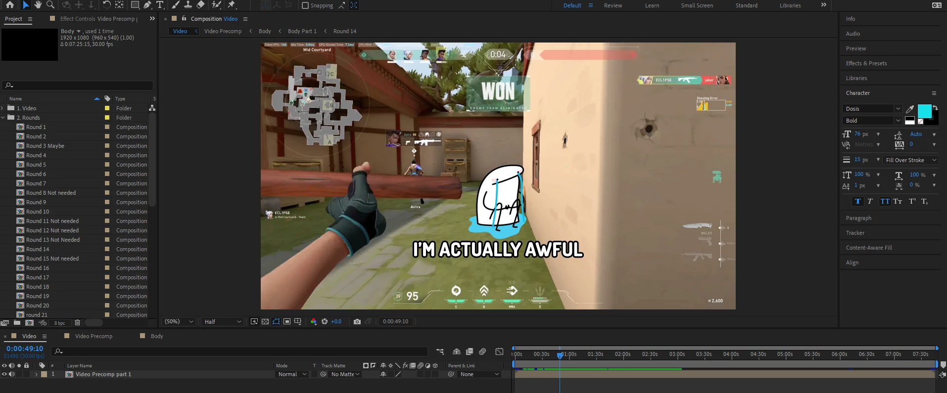Click the Composition Mini-Flowchart icon

[440, 351]
